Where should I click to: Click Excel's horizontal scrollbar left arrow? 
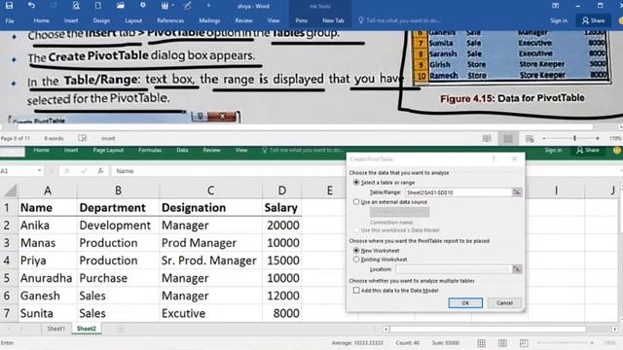385,329
